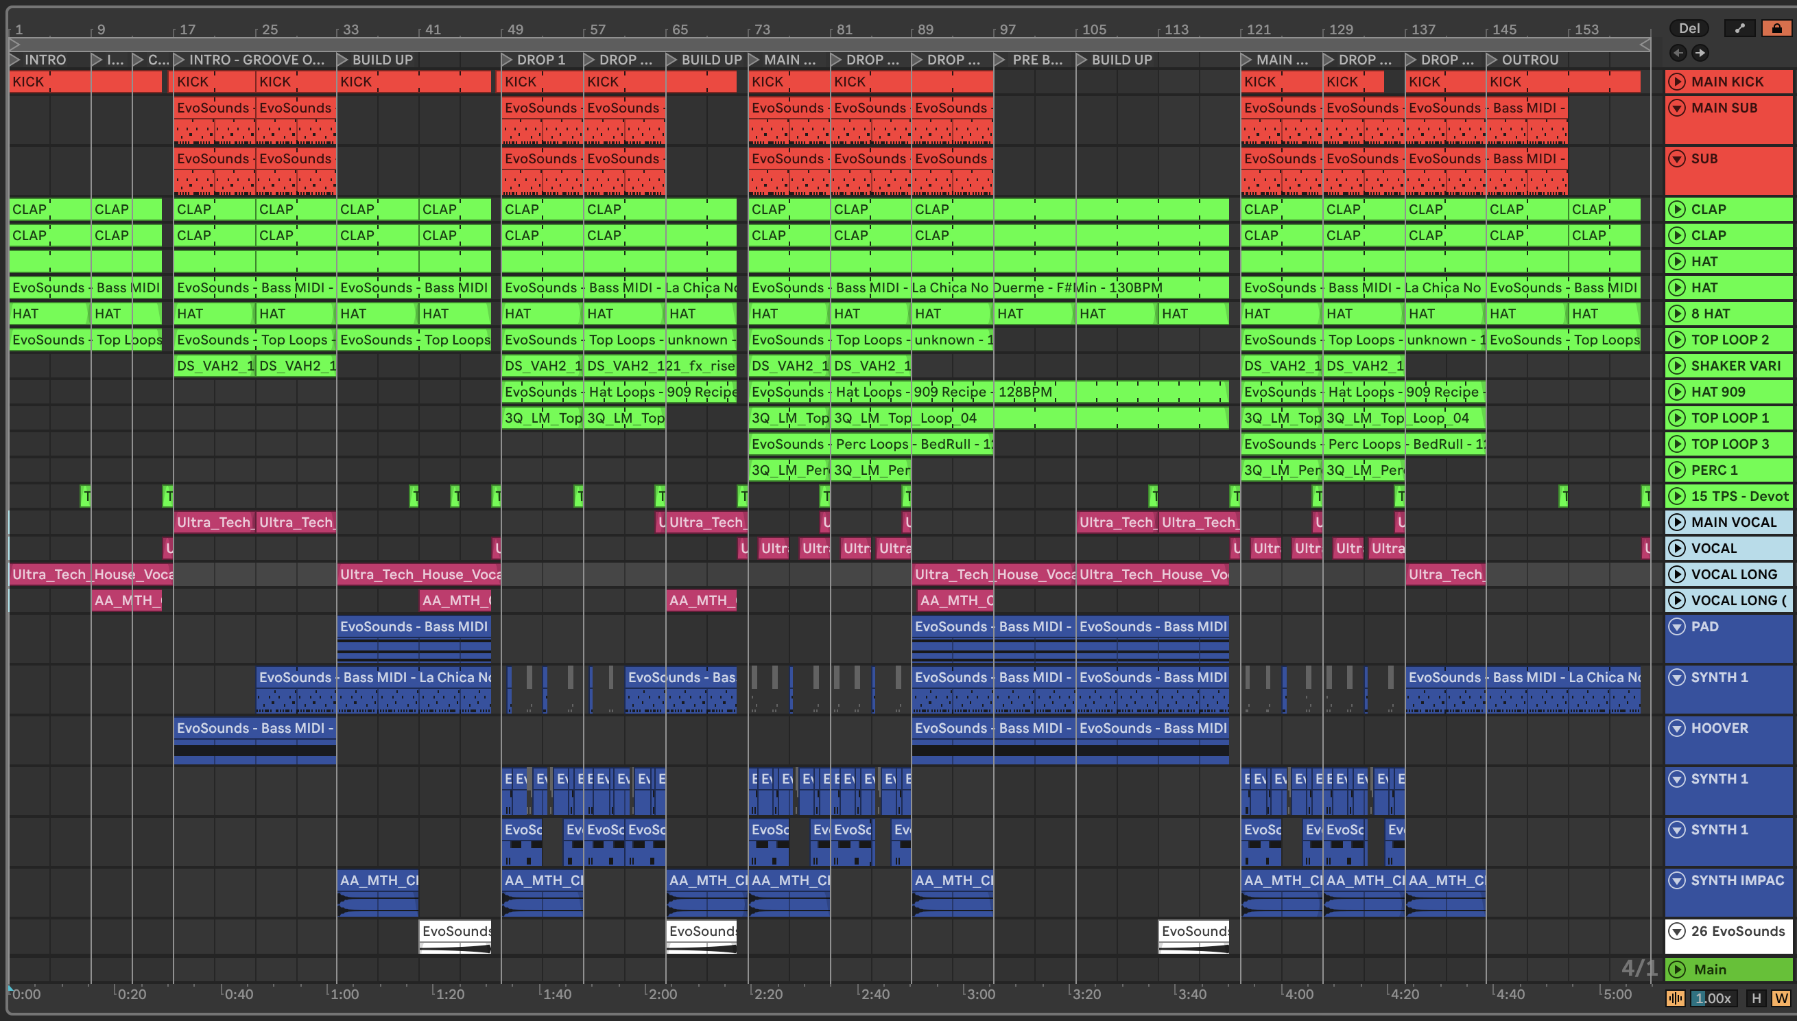
Task: Collapse the HOOVER track
Action: point(1676,728)
